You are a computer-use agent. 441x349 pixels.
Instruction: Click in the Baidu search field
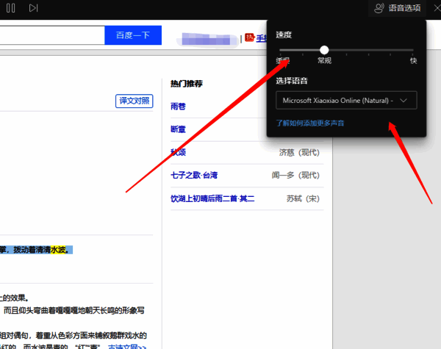coord(52,35)
